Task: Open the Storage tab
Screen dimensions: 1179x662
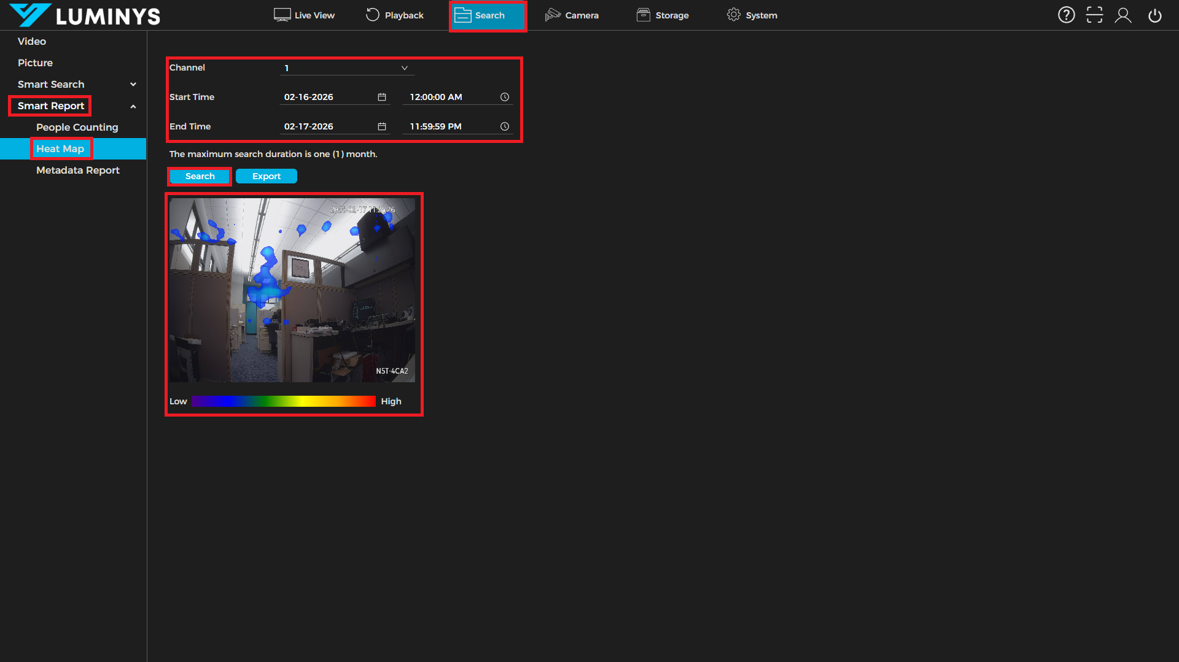Action: pyautogui.click(x=663, y=15)
